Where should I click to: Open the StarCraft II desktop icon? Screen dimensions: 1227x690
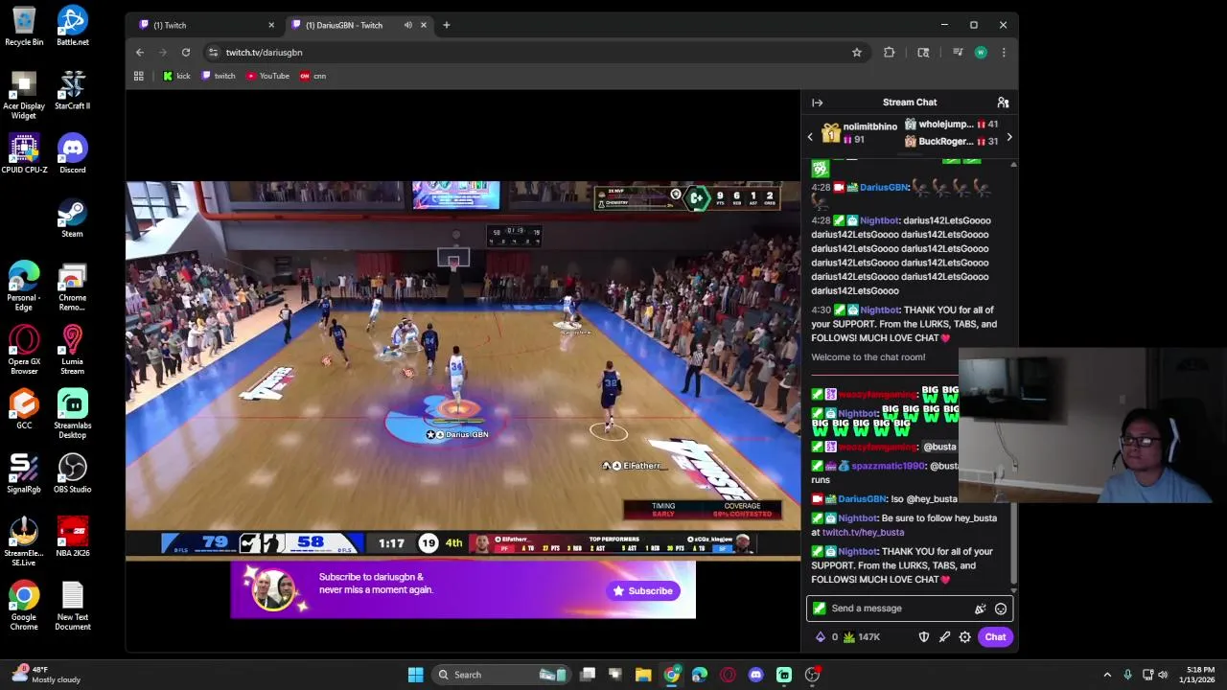point(73,90)
